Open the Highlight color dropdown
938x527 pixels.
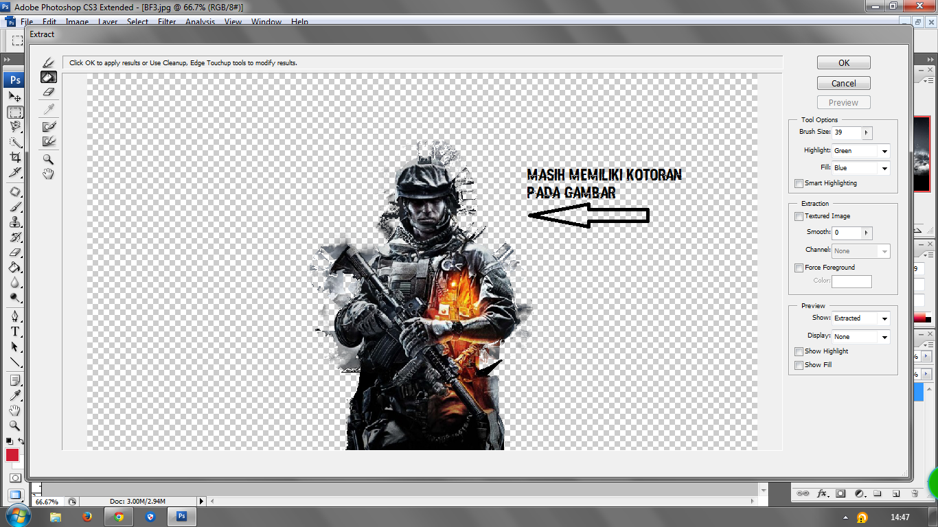[861, 151]
